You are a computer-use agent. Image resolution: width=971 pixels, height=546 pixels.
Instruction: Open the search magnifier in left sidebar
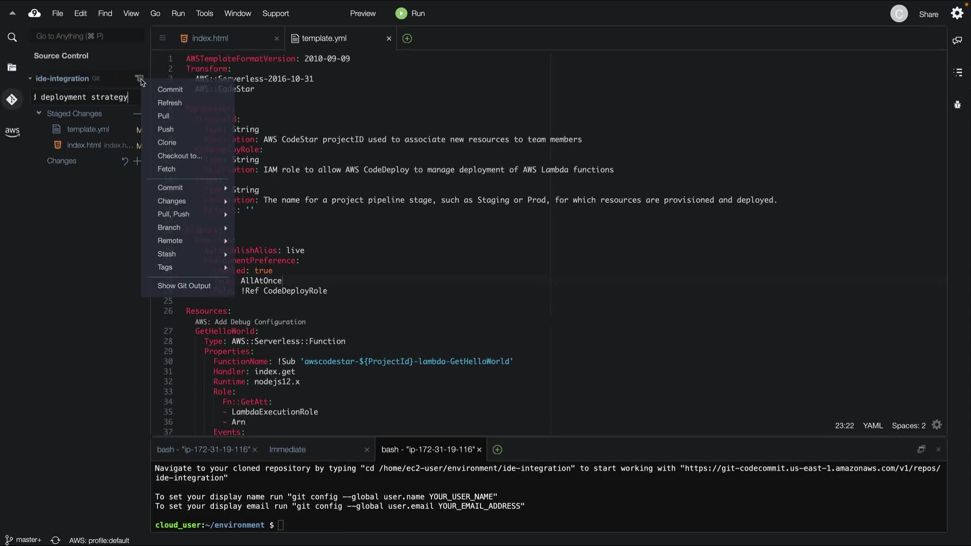coord(12,37)
